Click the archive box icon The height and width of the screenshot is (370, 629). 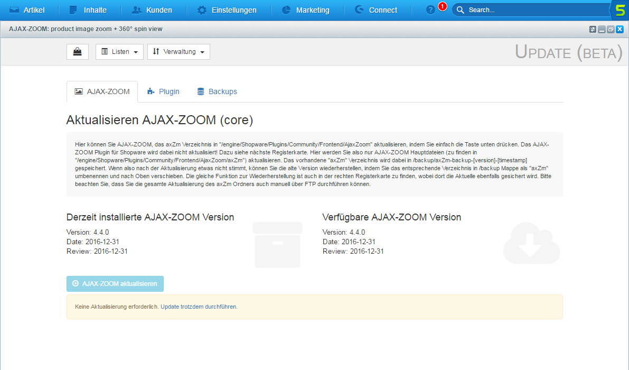coord(277,245)
